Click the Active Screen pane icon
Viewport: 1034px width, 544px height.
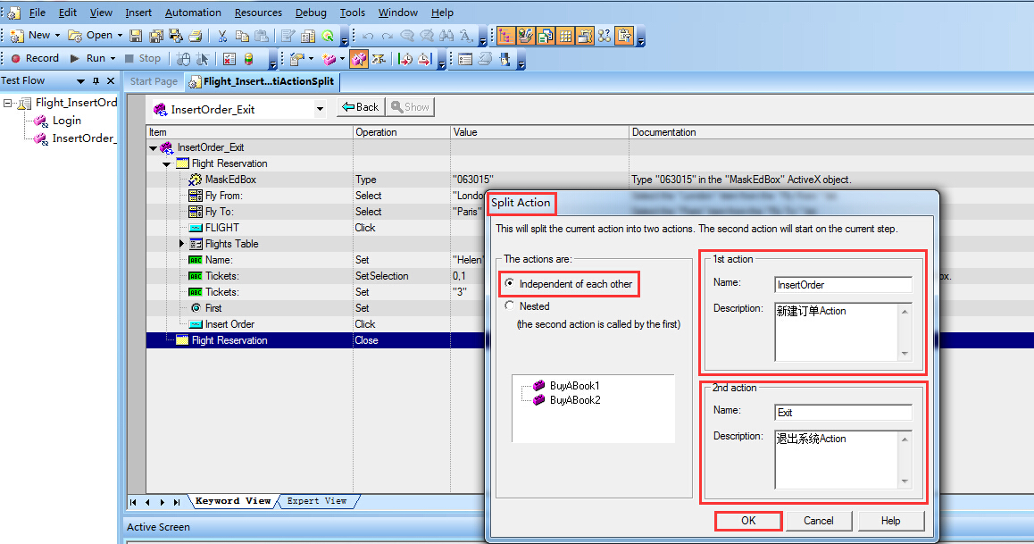point(585,35)
